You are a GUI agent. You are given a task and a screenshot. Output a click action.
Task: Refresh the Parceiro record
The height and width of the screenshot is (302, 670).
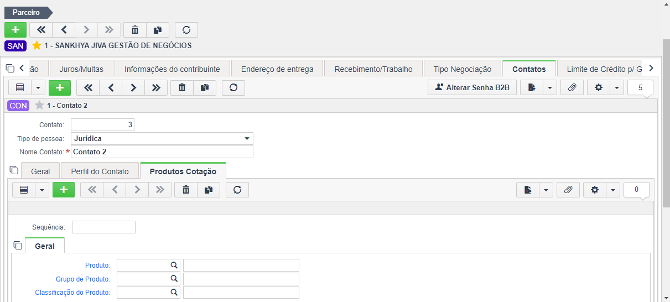(x=186, y=29)
